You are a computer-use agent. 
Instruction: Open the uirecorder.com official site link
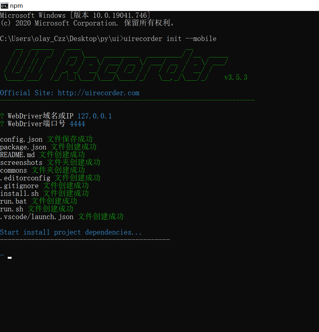(99, 93)
